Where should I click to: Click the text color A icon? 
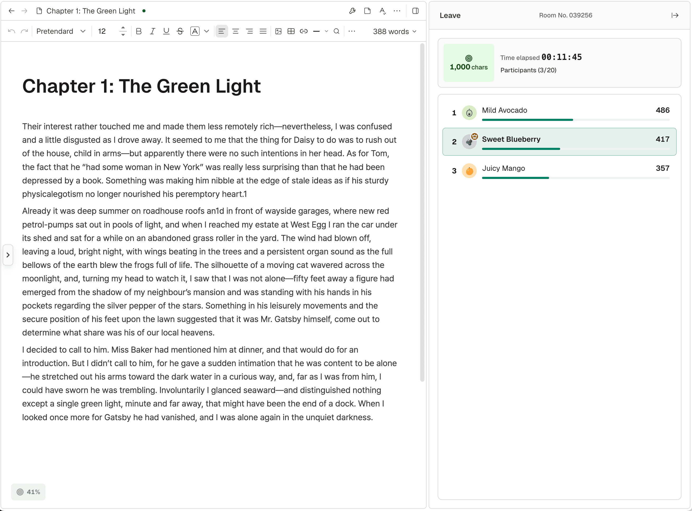(195, 31)
